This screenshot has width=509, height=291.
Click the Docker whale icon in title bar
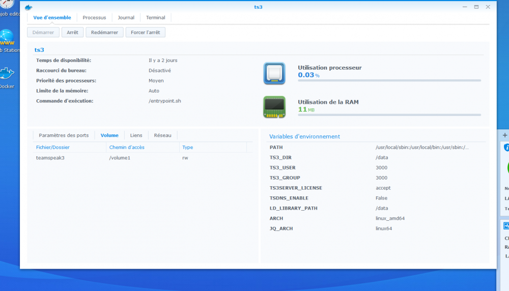(29, 7)
